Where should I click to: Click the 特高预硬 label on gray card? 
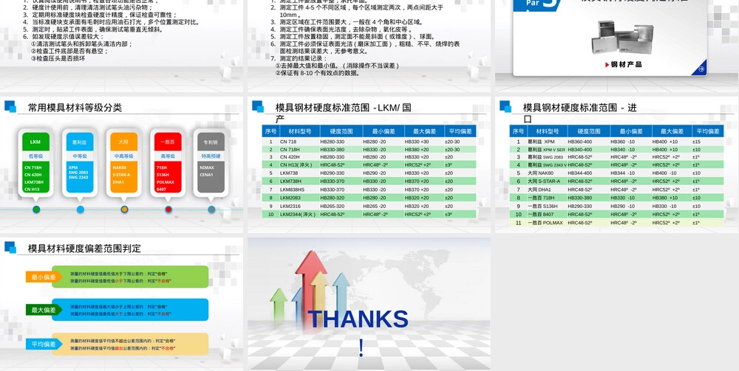click(211, 156)
